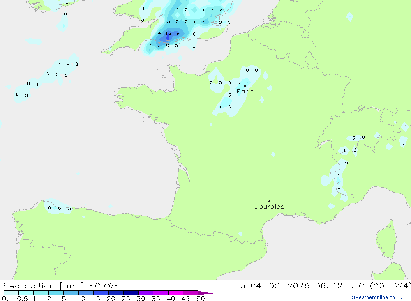
Task: Click the 10 mm legend color swatch
Action: tap(86, 293)
